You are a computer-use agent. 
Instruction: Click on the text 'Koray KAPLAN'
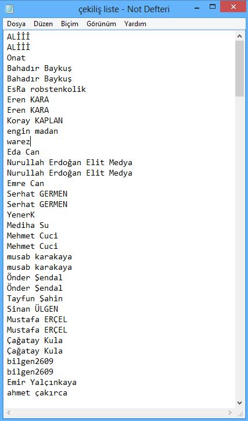[35, 120]
